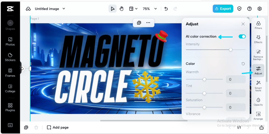Click bottom duplicate page icon
Viewport: 269px width, 134px height.
pos(26,127)
